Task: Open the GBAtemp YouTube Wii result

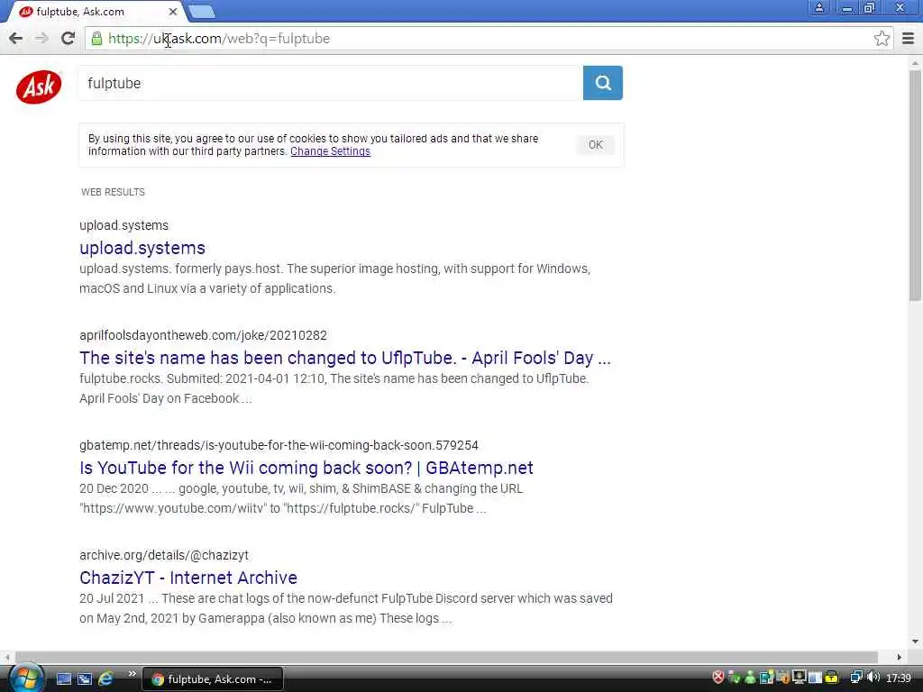Action: coord(306,468)
